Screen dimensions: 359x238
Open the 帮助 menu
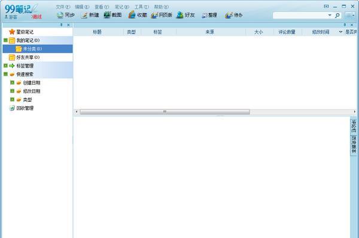pos(161,7)
